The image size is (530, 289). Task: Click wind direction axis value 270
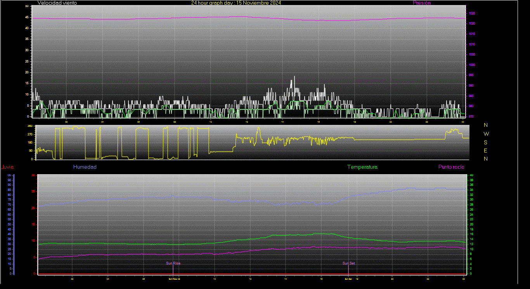pos(30,134)
